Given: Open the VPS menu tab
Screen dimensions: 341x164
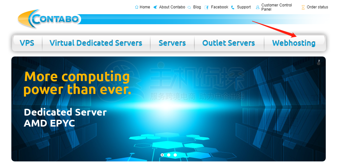Looking at the screenshot, I should (x=27, y=43).
